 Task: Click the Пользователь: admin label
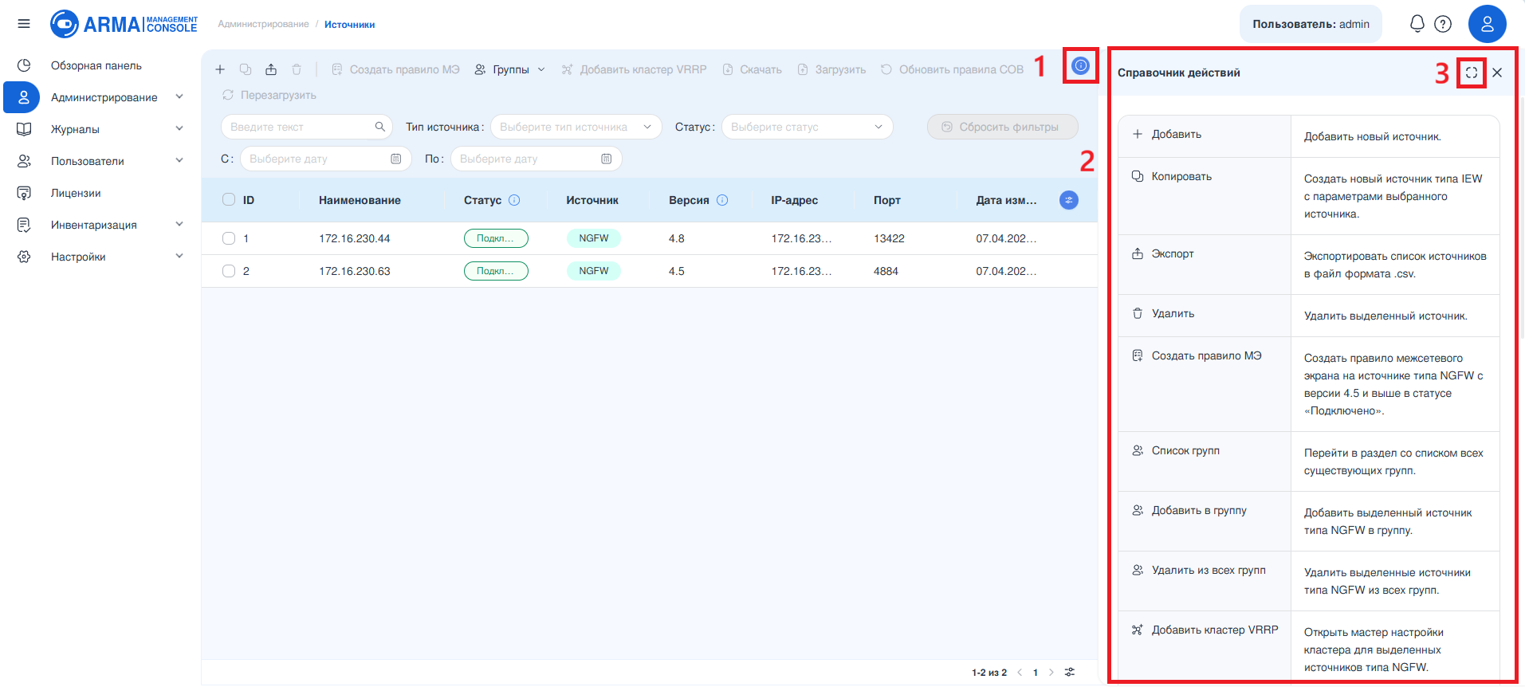coord(1311,24)
